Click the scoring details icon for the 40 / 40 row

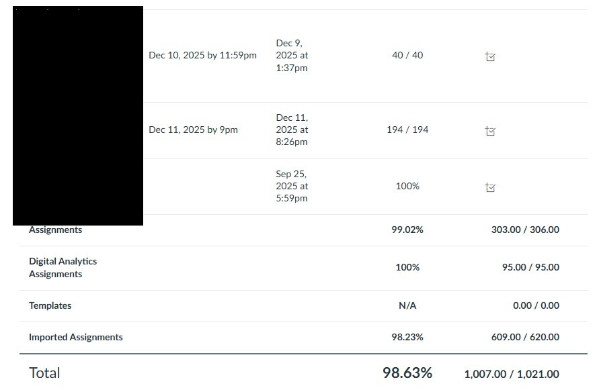(490, 57)
